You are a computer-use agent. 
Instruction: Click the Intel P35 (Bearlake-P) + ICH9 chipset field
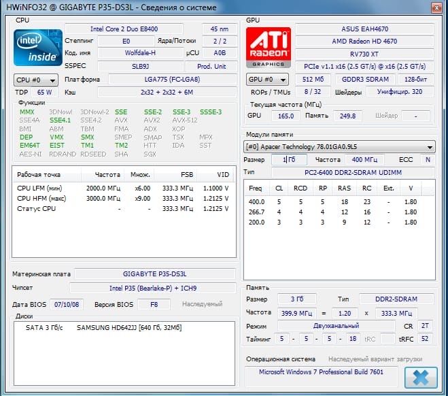coord(153,288)
